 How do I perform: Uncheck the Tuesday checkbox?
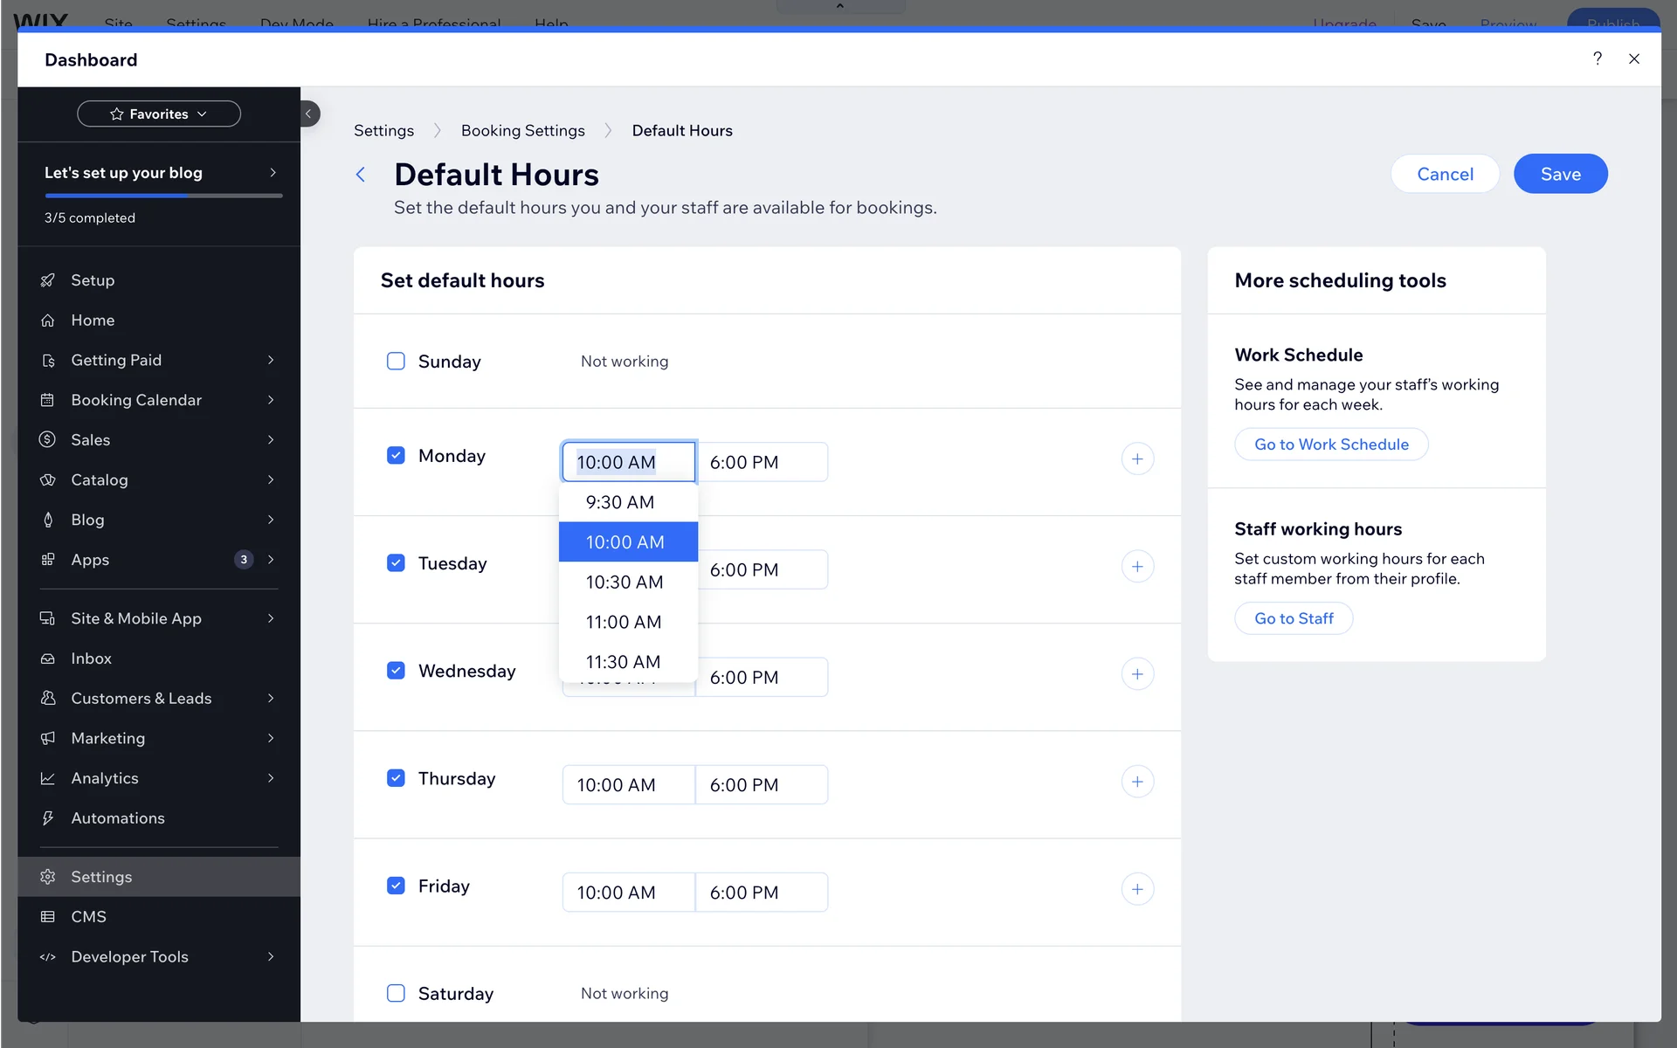click(396, 563)
